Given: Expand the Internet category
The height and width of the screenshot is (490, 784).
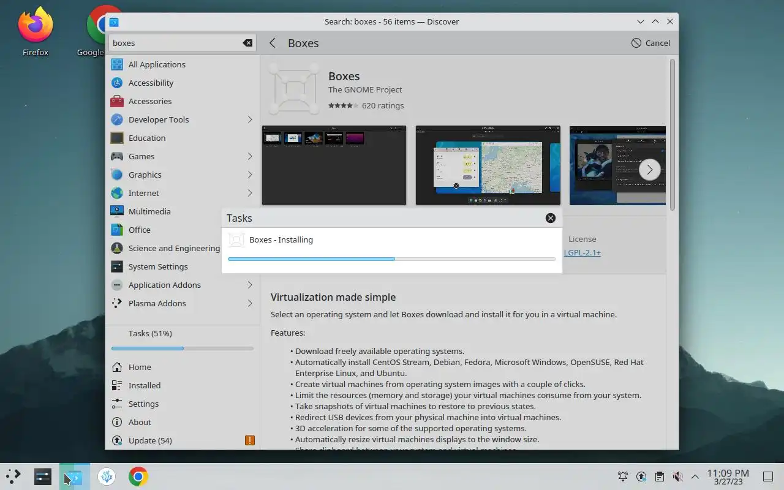Looking at the screenshot, I should click(x=250, y=193).
